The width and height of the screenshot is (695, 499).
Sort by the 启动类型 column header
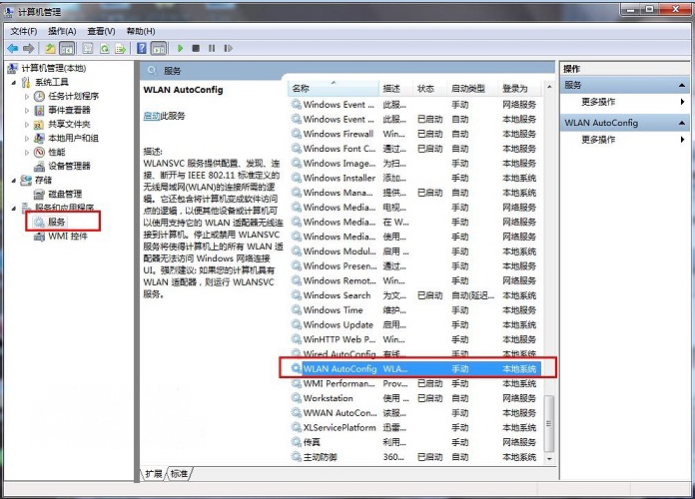(472, 88)
